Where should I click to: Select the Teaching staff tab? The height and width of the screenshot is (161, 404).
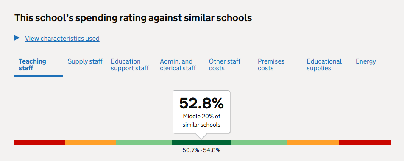click(x=33, y=65)
